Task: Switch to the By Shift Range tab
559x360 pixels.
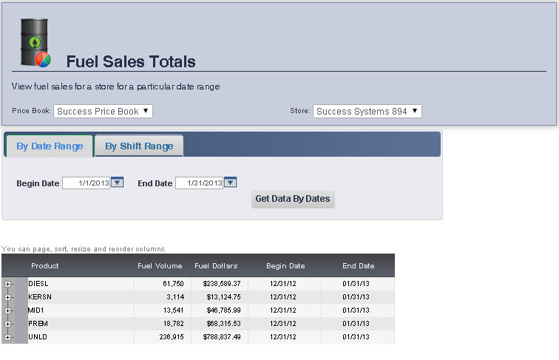Action: click(139, 146)
